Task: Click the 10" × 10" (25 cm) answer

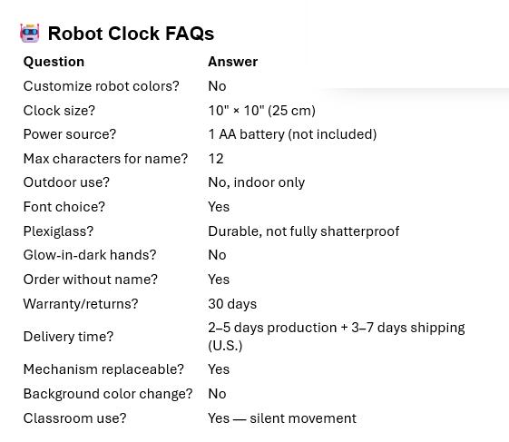Action: click(x=261, y=111)
